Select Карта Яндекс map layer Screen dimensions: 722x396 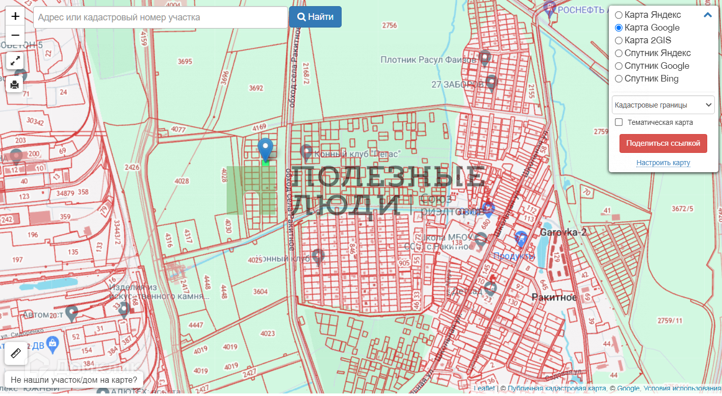618,15
